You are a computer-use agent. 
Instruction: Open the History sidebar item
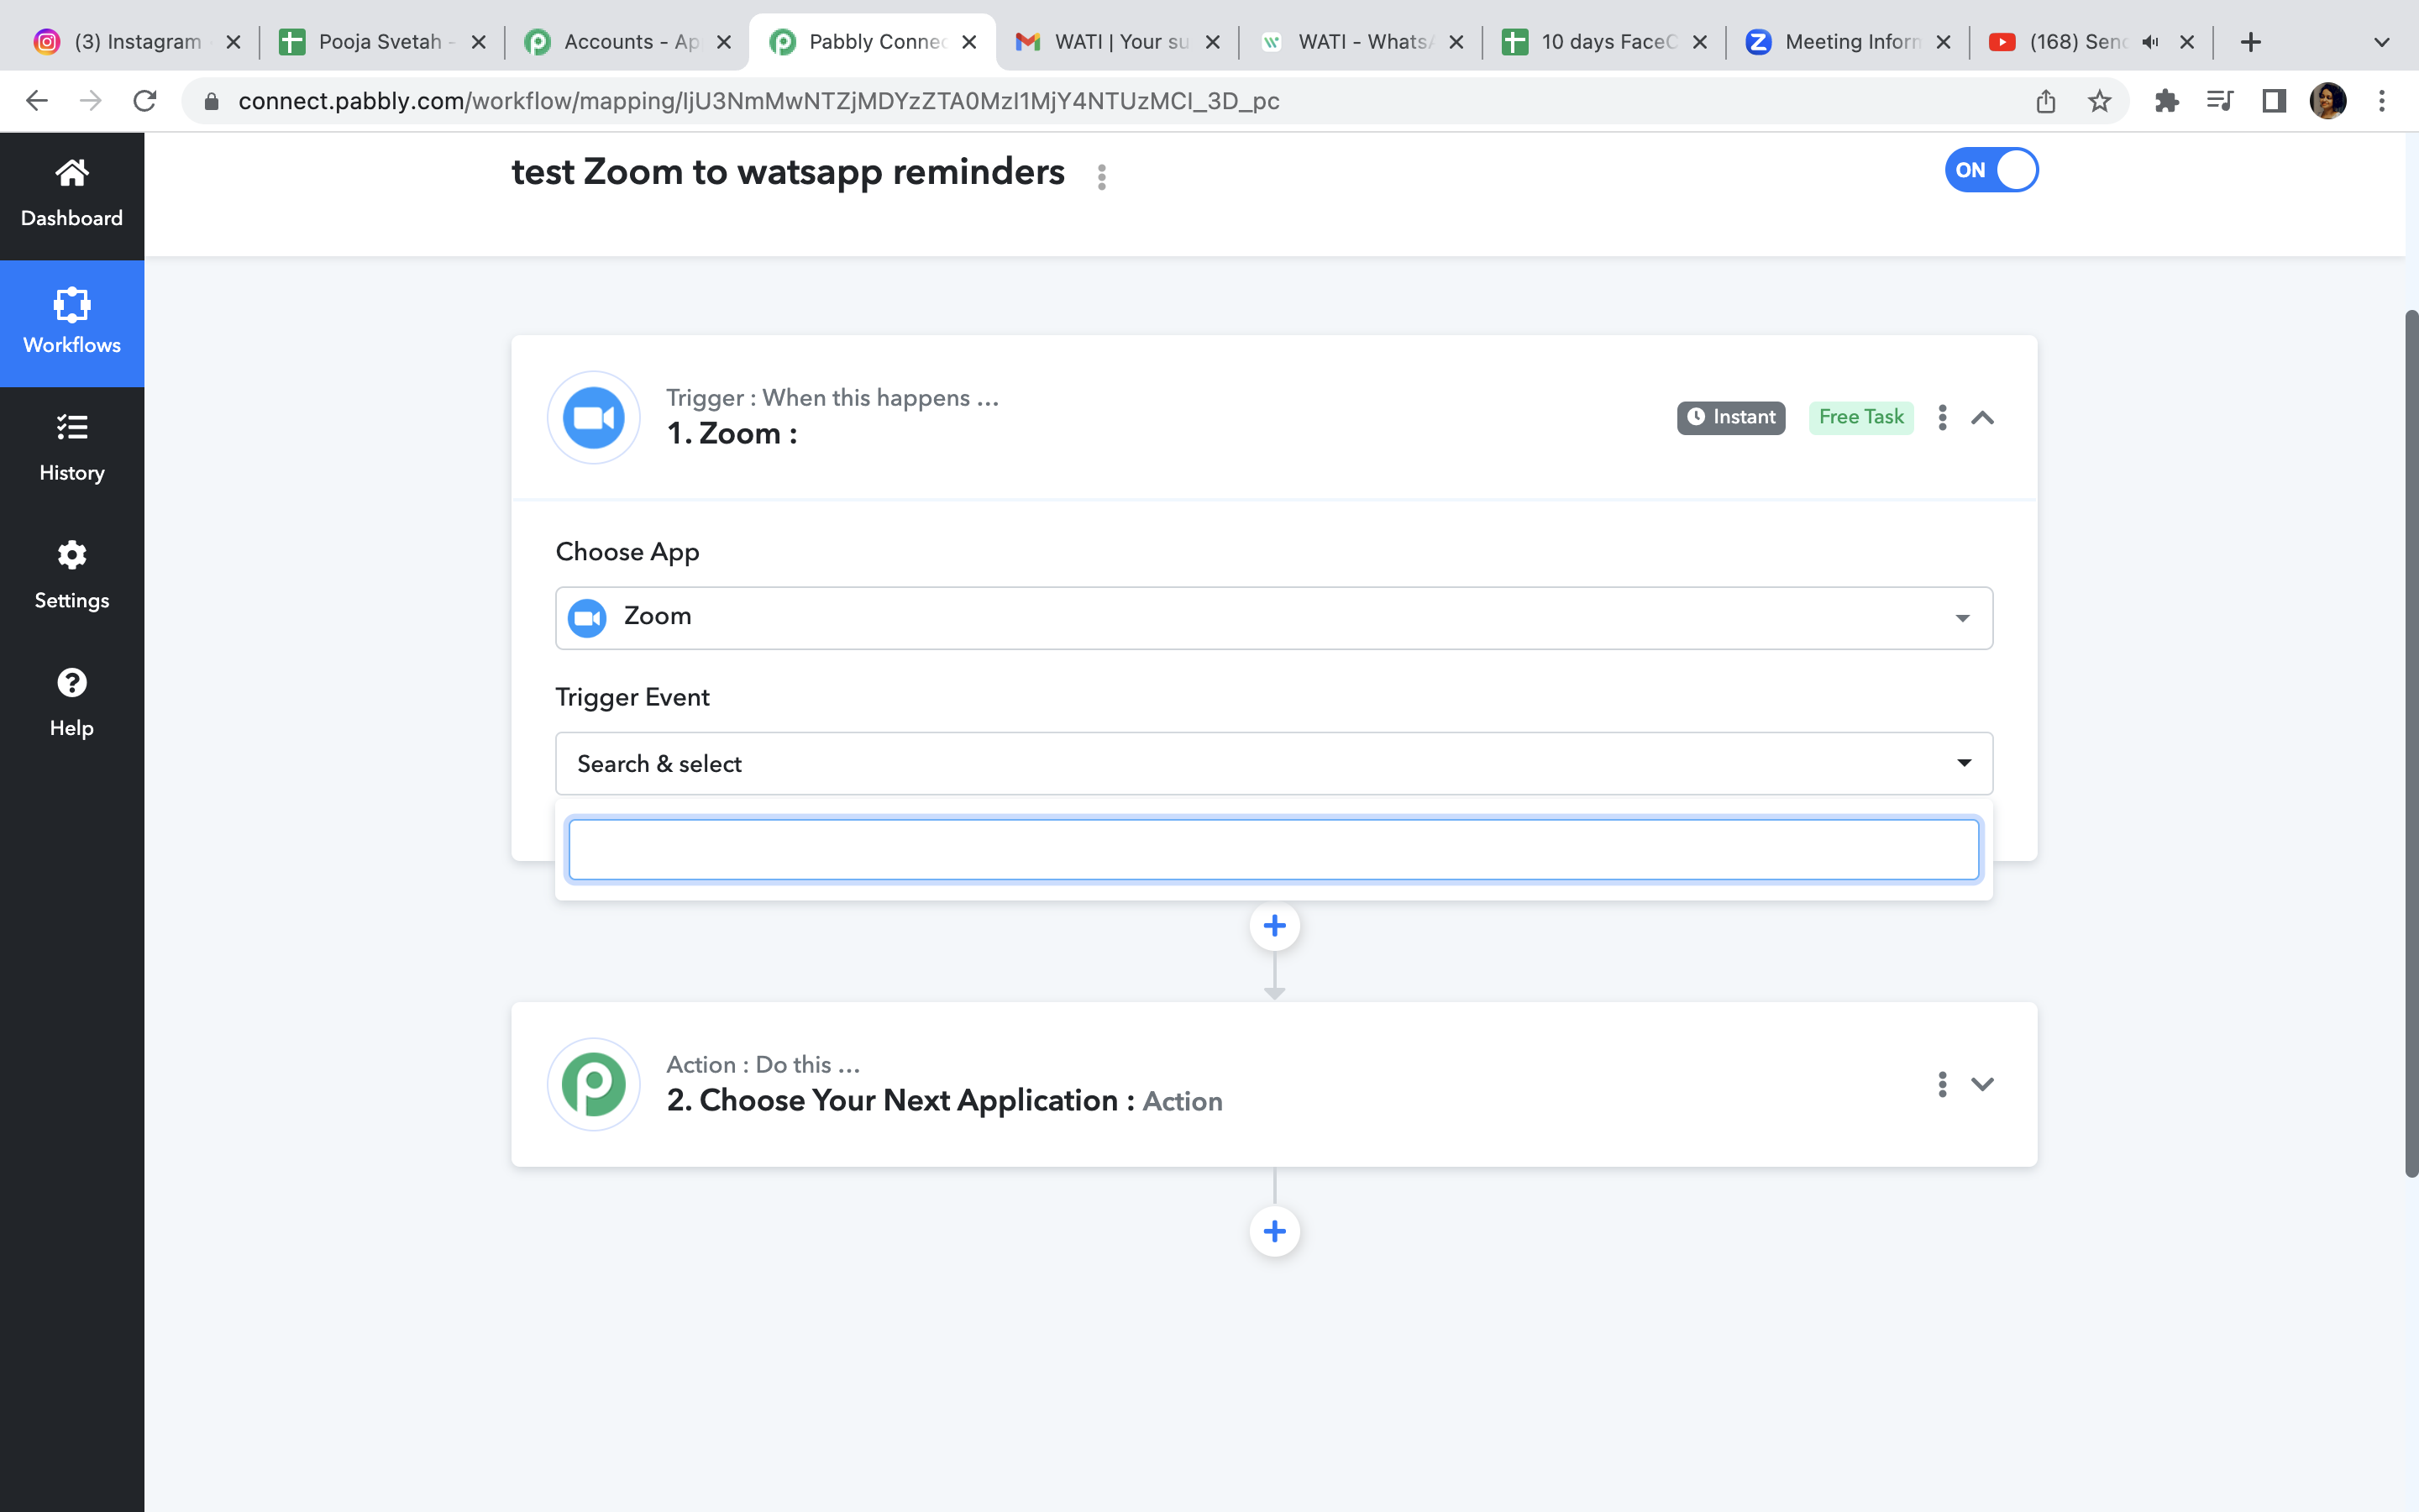pos(72,449)
